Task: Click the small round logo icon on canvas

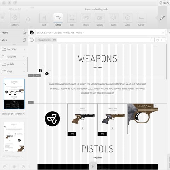Action: coord(47,74)
